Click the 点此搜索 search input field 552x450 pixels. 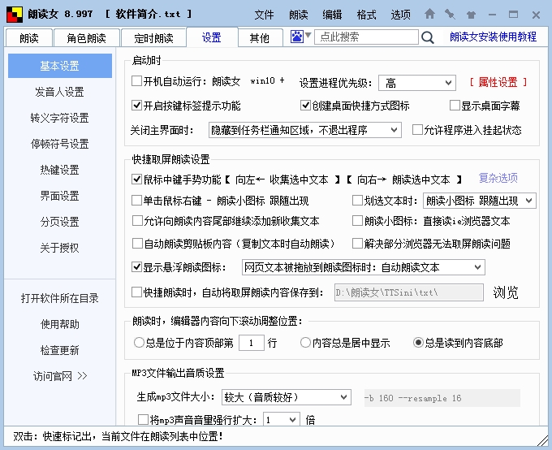365,37
